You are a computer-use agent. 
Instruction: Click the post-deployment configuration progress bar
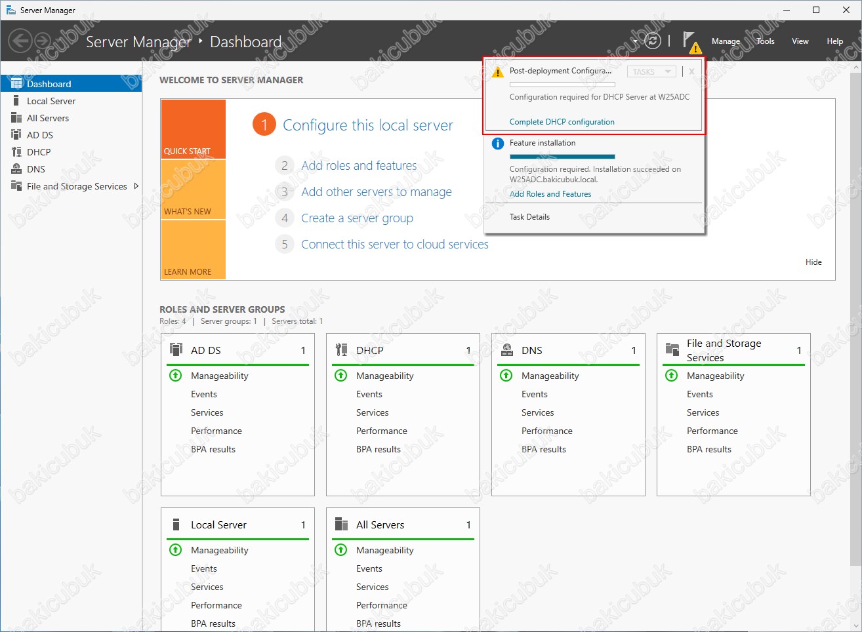pyautogui.click(x=562, y=85)
